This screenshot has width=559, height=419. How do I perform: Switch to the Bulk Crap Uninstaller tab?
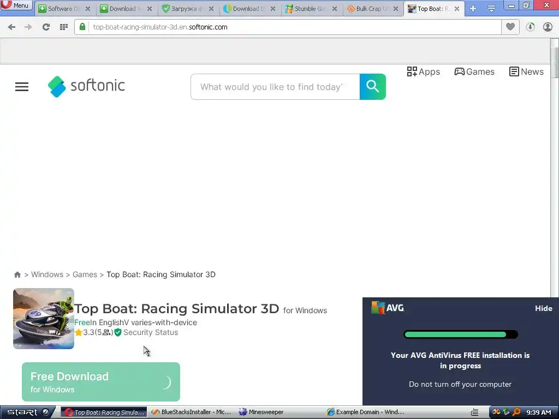tap(372, 9)
